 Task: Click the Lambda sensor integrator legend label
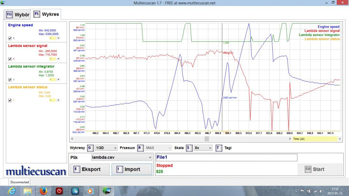click(319, 35)
